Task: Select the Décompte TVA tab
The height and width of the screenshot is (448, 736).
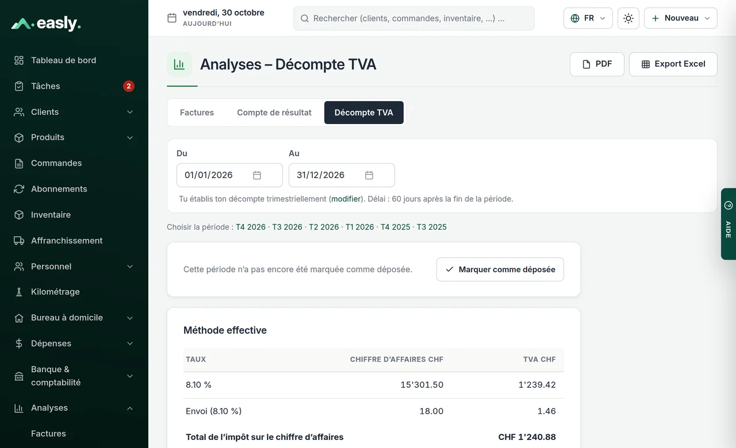Action: pyautogui.click(x=364, y=113)
